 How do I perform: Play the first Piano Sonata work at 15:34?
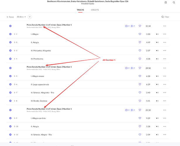coord(10,26)
